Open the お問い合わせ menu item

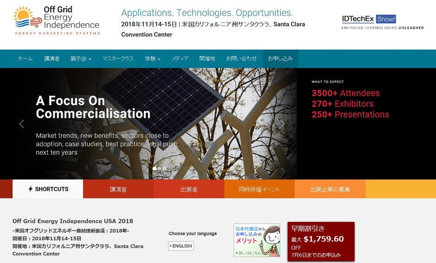point(241,58)
